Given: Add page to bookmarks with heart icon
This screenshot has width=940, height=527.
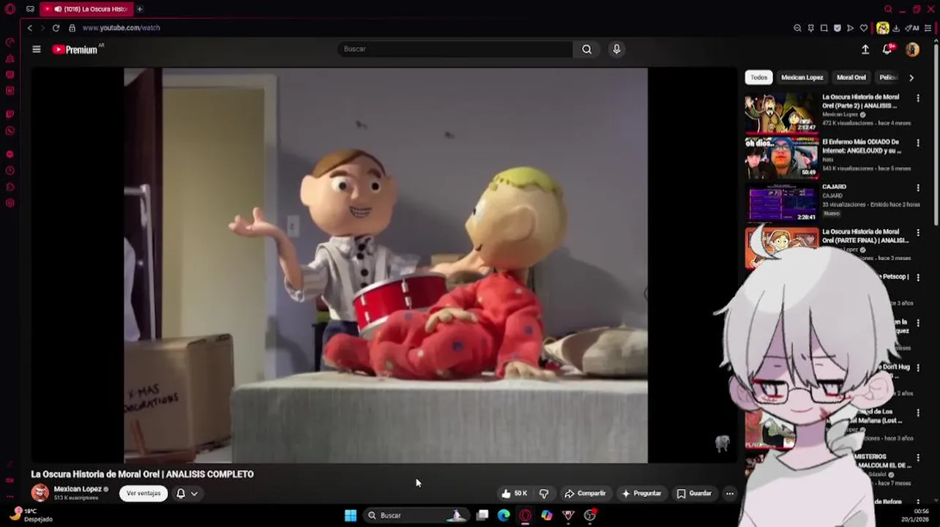Looking at the screenshot, I should 864,28.
